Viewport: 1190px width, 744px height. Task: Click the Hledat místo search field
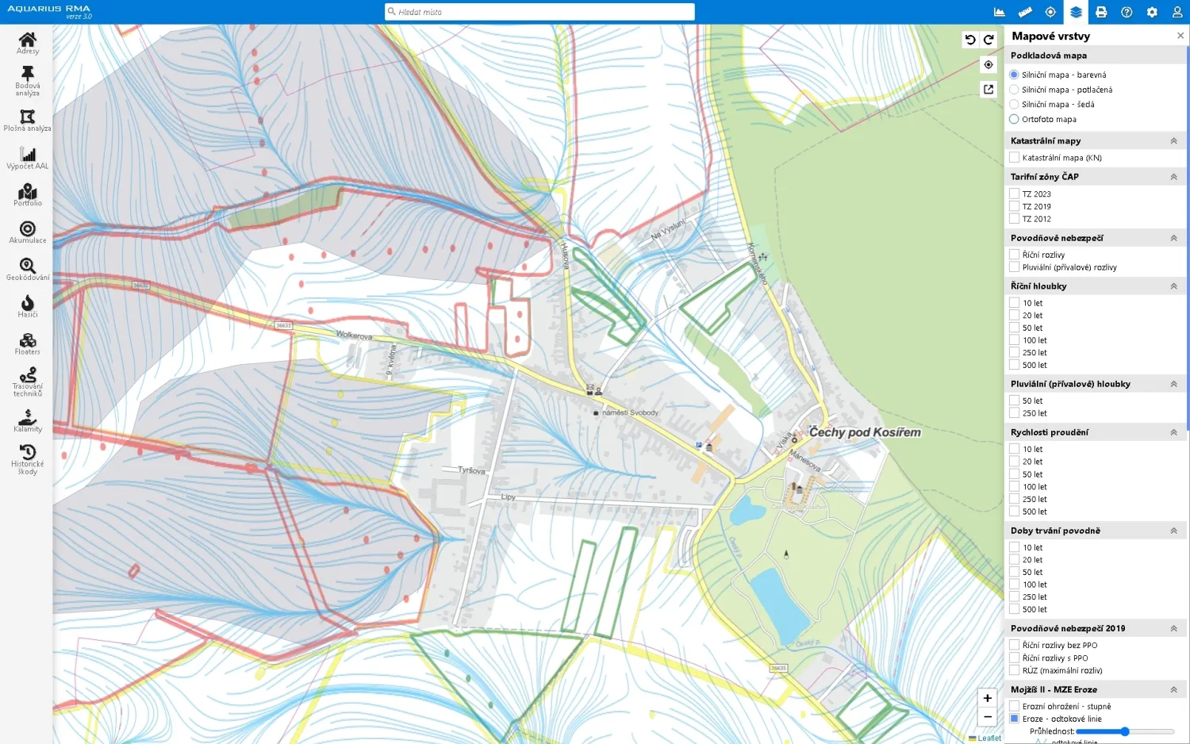[x=539, y=11]
